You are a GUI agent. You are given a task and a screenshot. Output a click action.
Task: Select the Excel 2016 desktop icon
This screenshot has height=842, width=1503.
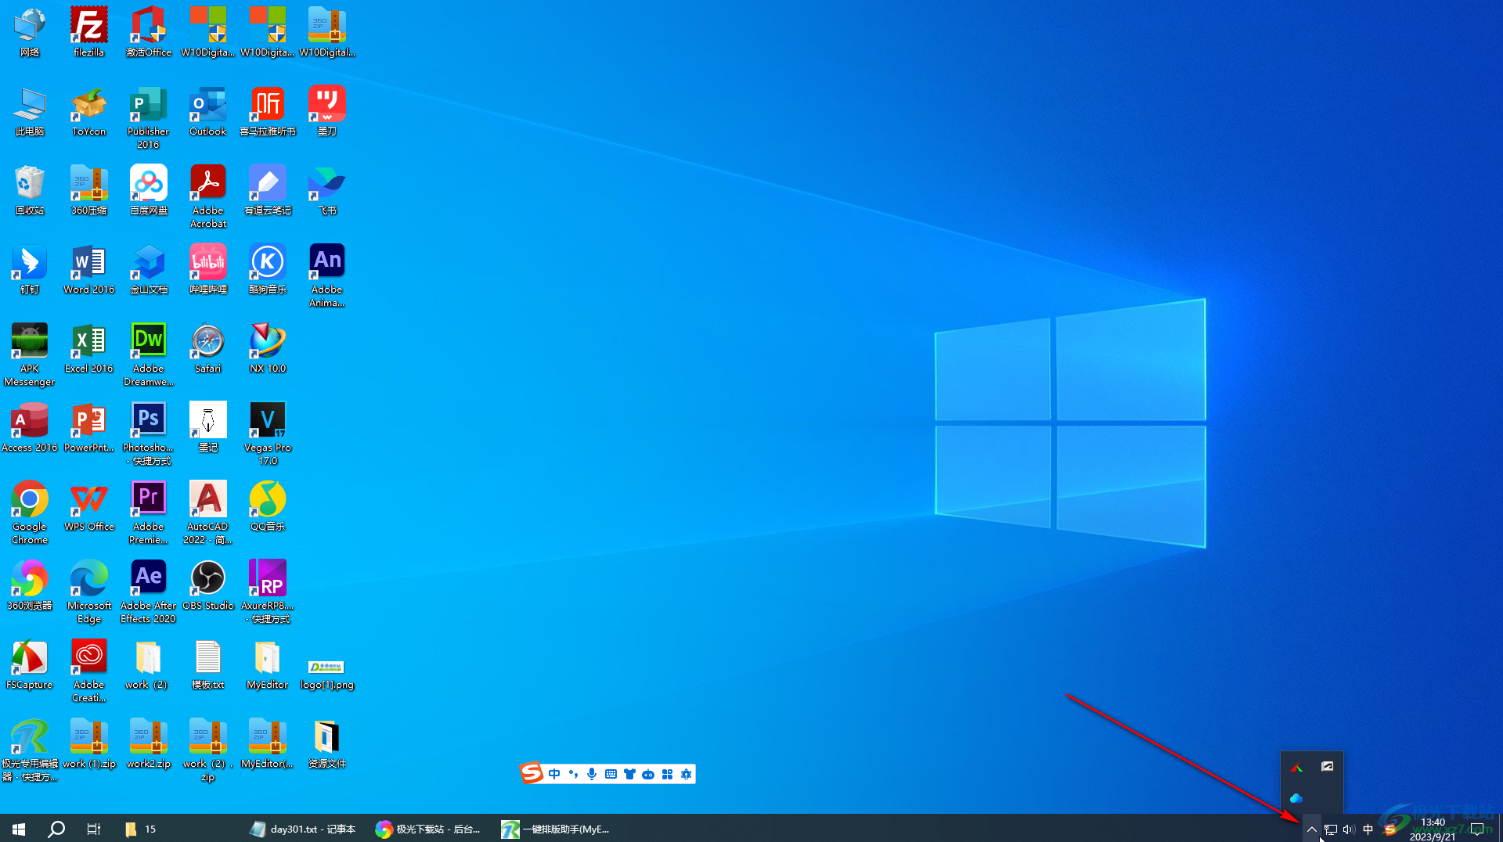pyautogui.click(x=88, y=348)
